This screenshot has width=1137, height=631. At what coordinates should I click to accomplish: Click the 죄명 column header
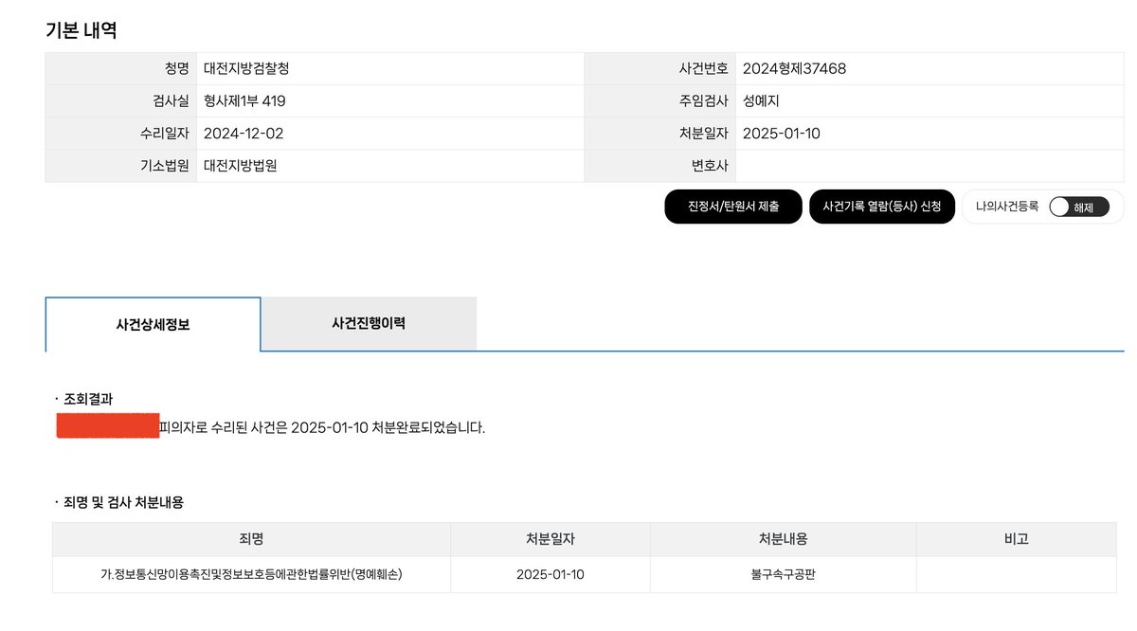(x=252, y=538)
